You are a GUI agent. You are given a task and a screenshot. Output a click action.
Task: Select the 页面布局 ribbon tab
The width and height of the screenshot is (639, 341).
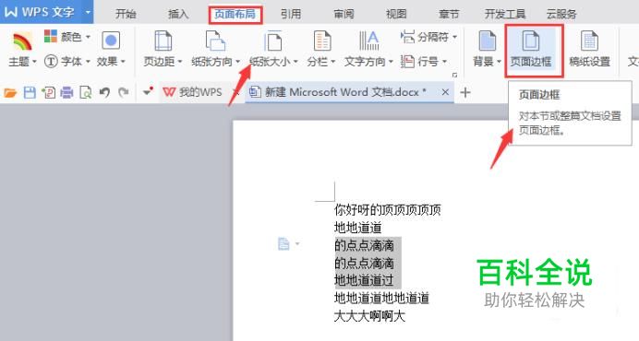click(235, 14)
